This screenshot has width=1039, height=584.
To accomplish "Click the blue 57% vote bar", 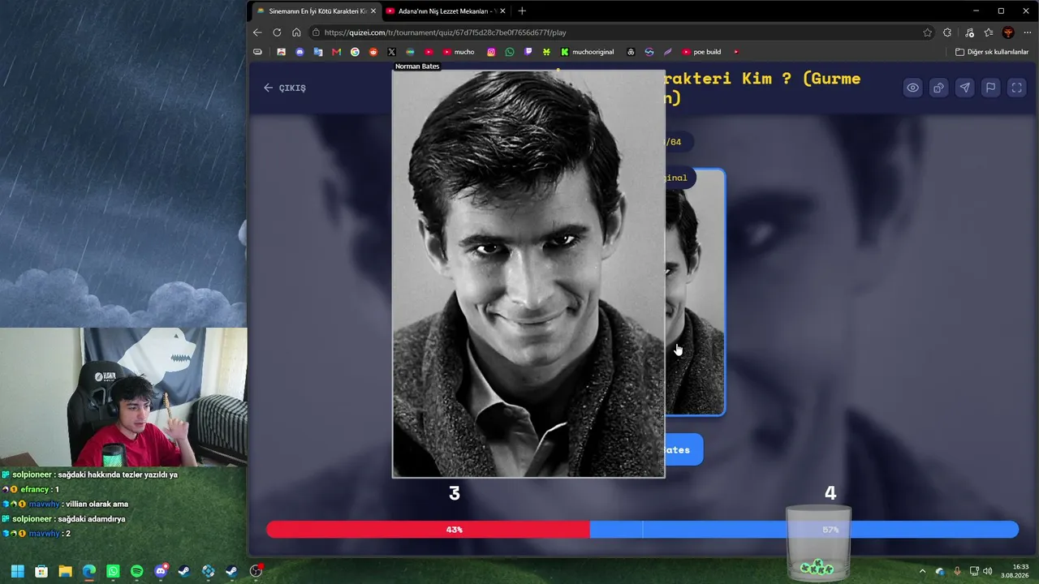I will [804, 530].
